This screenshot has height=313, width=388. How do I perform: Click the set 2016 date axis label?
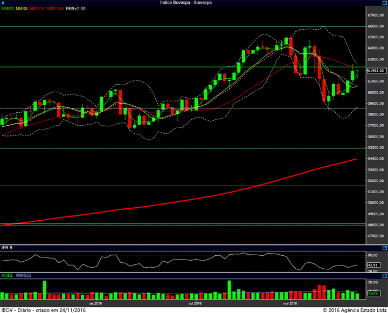pyautogui.click(x=95, y=303)
